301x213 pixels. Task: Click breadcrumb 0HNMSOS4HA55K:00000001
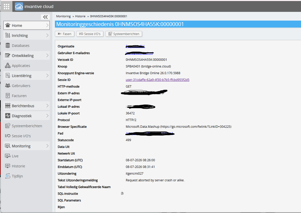tap(109, 16)
